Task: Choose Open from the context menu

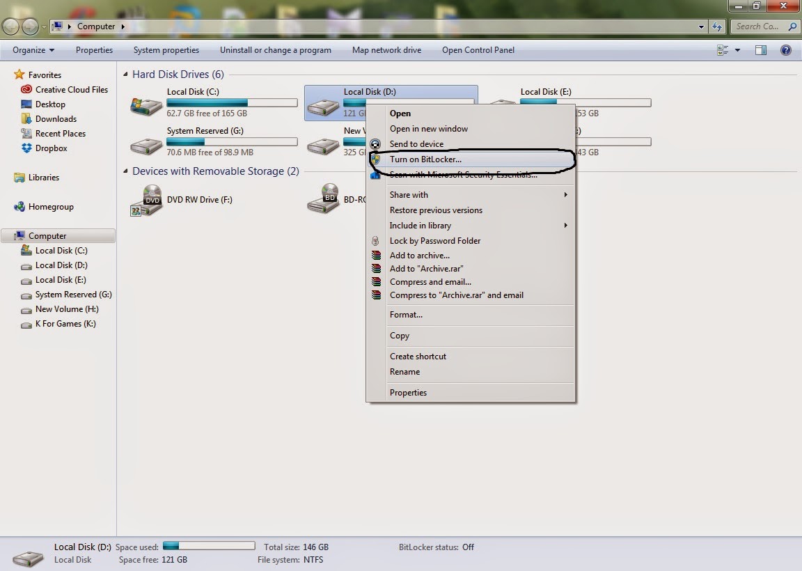Action: click(471, 114)
